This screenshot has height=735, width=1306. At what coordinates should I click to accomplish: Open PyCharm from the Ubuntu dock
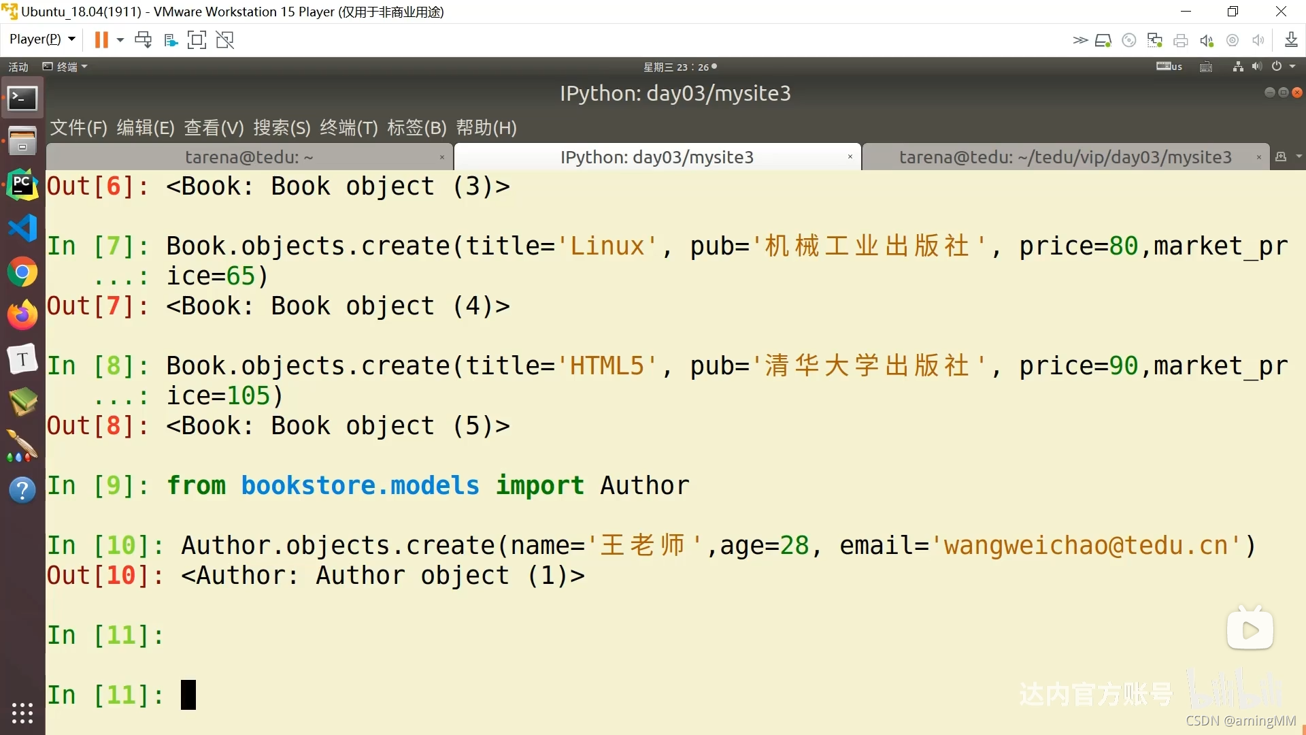pos(22,184)
